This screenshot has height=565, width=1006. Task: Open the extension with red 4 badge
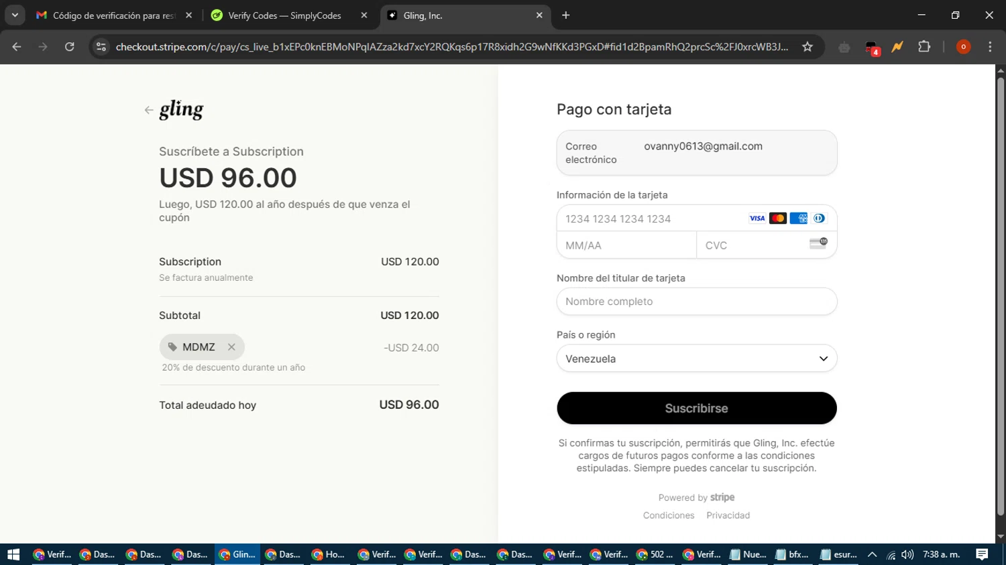click(872, 48)
